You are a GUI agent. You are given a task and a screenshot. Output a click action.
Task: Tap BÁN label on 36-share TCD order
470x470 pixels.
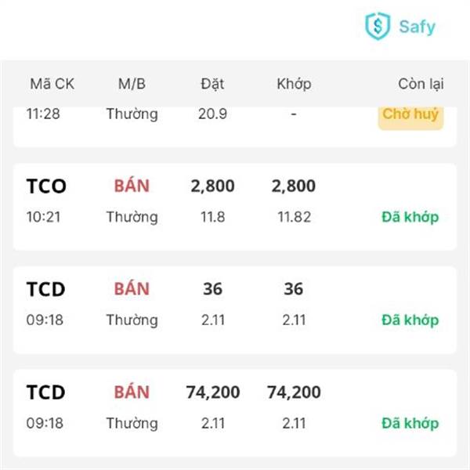132,289
